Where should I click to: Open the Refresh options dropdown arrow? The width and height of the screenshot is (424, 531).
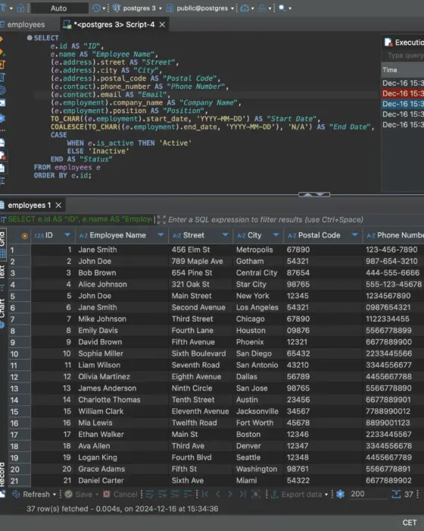coord(54,495)
